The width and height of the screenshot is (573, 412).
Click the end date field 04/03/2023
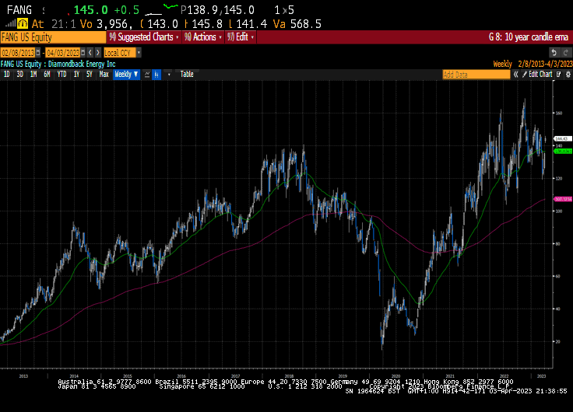coord(63,53)
